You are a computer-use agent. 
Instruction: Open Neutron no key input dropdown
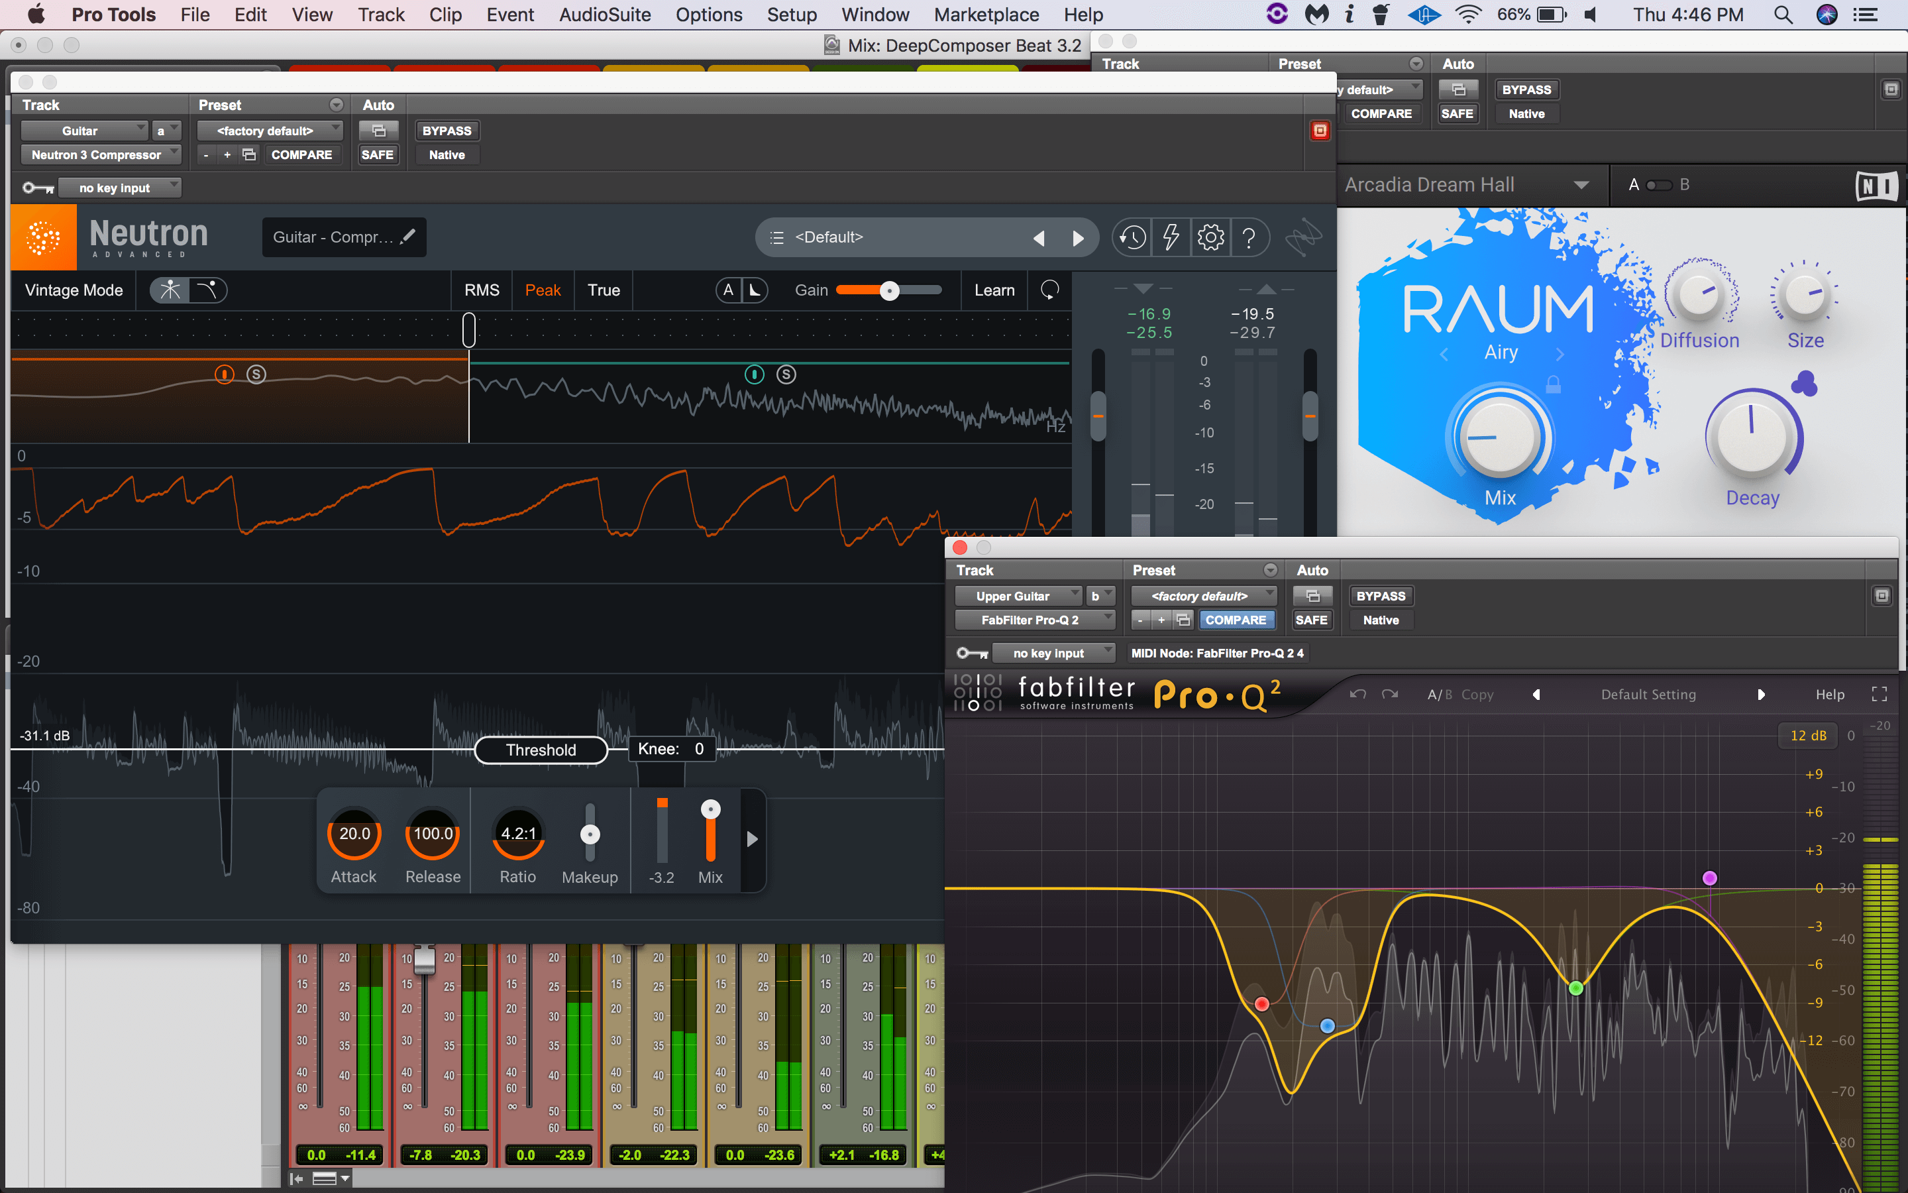coord(121,188)
